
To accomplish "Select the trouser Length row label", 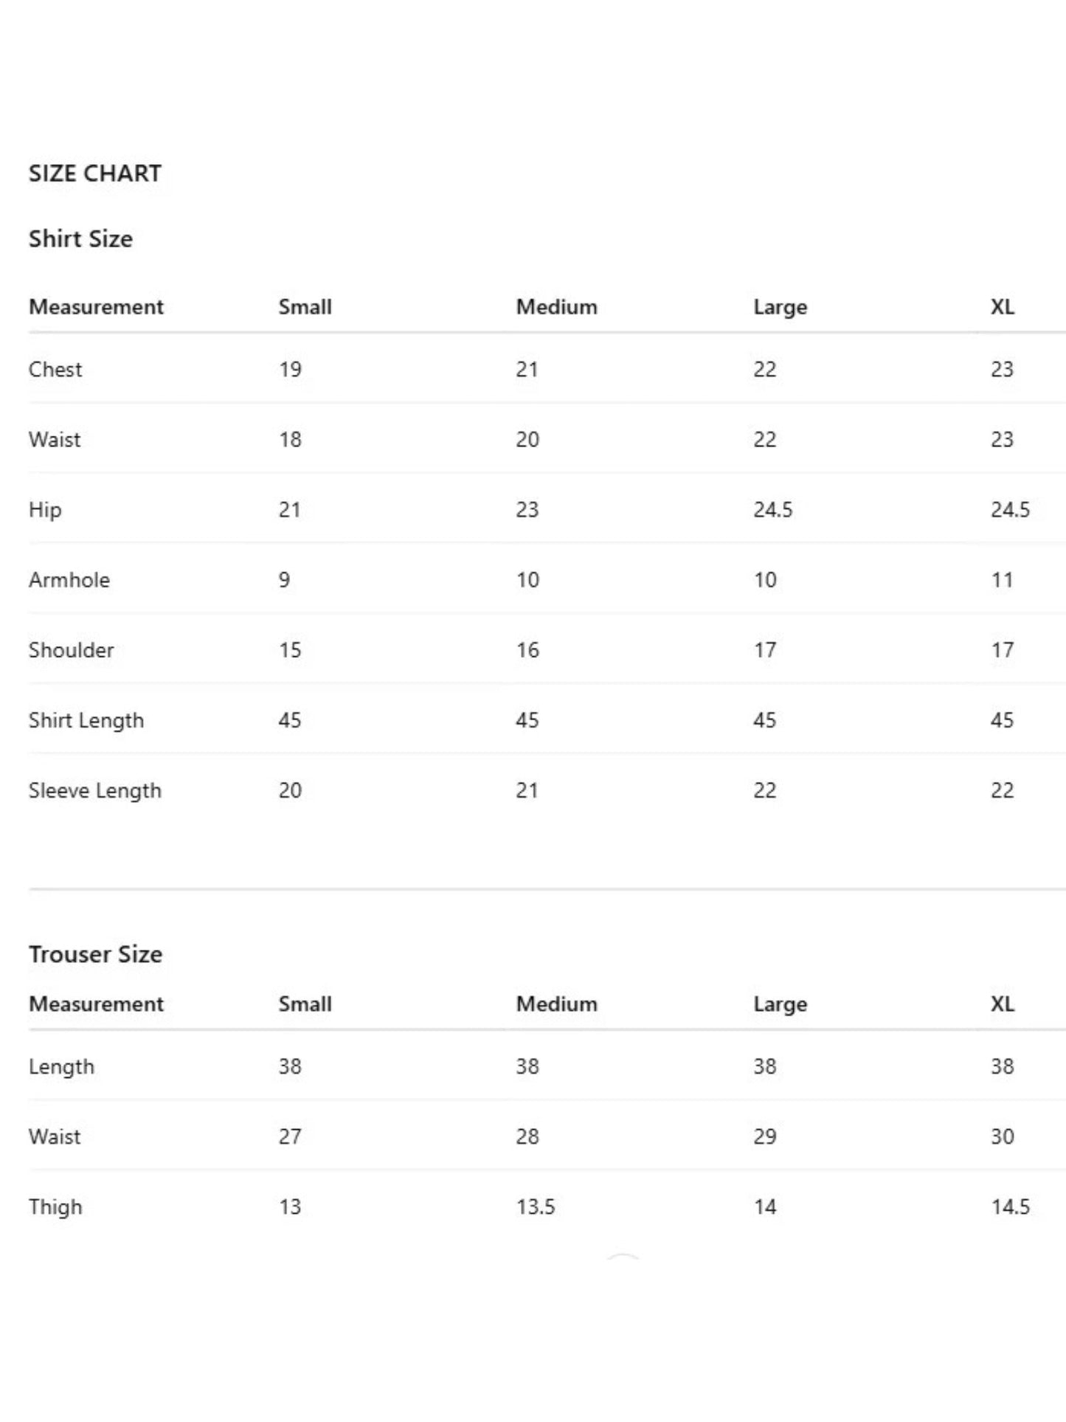I will 61,1066.
